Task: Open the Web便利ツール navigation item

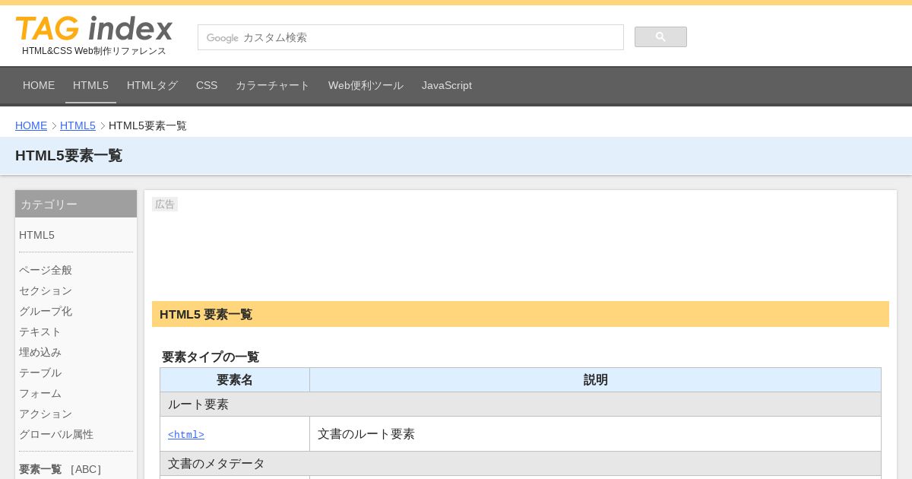Action: [x=366, y=85]
